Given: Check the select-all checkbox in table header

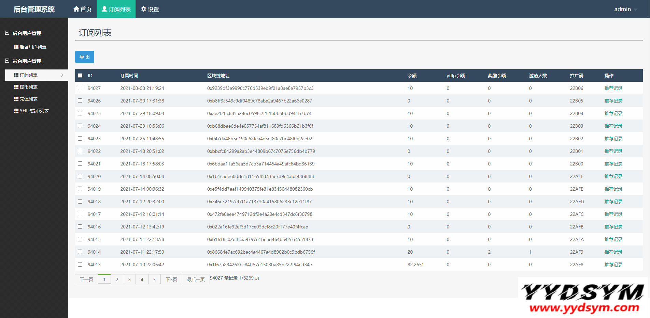Looking at the screenshot, I should point(80,76).
